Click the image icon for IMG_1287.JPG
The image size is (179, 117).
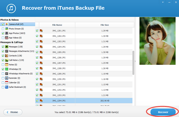(x=41, y=63)
